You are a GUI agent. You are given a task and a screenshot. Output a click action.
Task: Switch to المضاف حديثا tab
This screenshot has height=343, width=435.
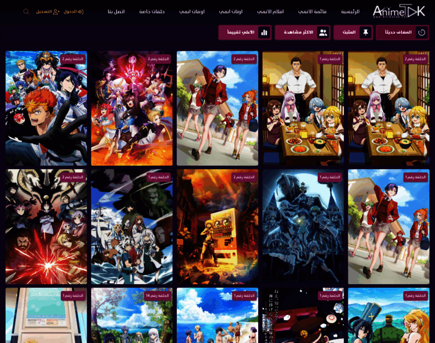[402, 33]
